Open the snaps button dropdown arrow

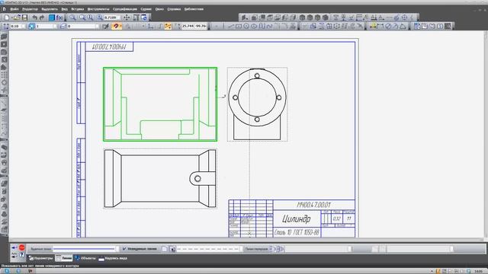[120, 27]
